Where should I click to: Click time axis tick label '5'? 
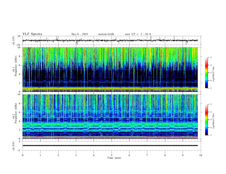(x=112, y=155)
